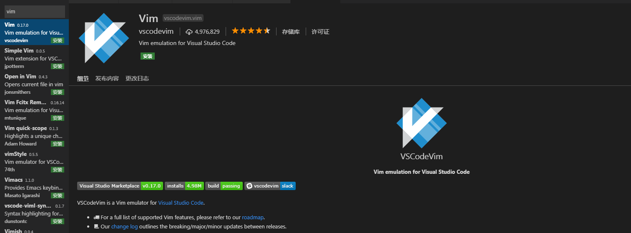631x233 pixels.
Task: Click the 4,976,829 download count
Action: point(207,32)
